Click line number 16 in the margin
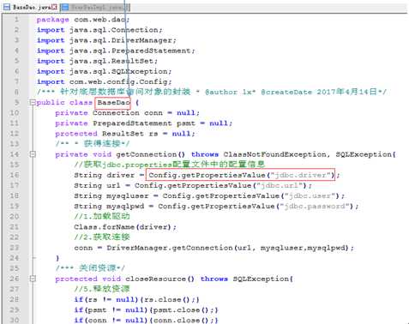The image size is (409, 324). click(x=15, y=175)
